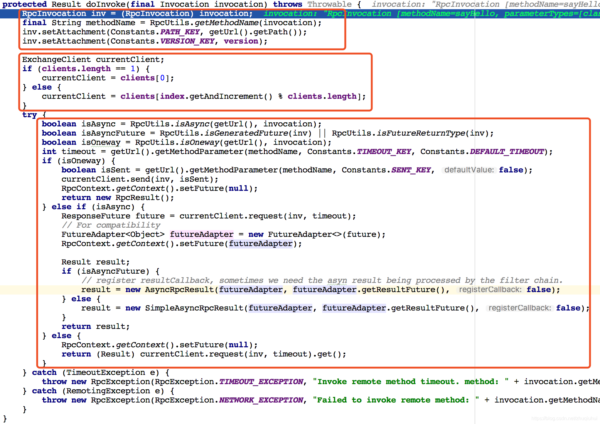Click the NETWORK_EXCEPTION constant
This screenshot has height=424, width=600.
(x=261, y=400)
